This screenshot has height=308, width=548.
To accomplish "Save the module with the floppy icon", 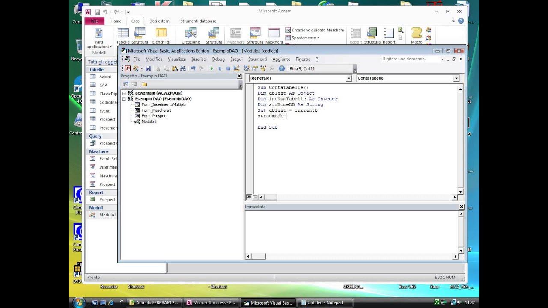I will 148,68.
